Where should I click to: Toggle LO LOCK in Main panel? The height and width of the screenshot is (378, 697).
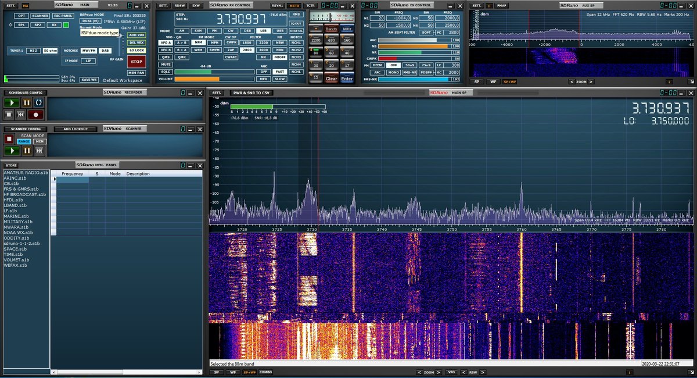point(136,51)
